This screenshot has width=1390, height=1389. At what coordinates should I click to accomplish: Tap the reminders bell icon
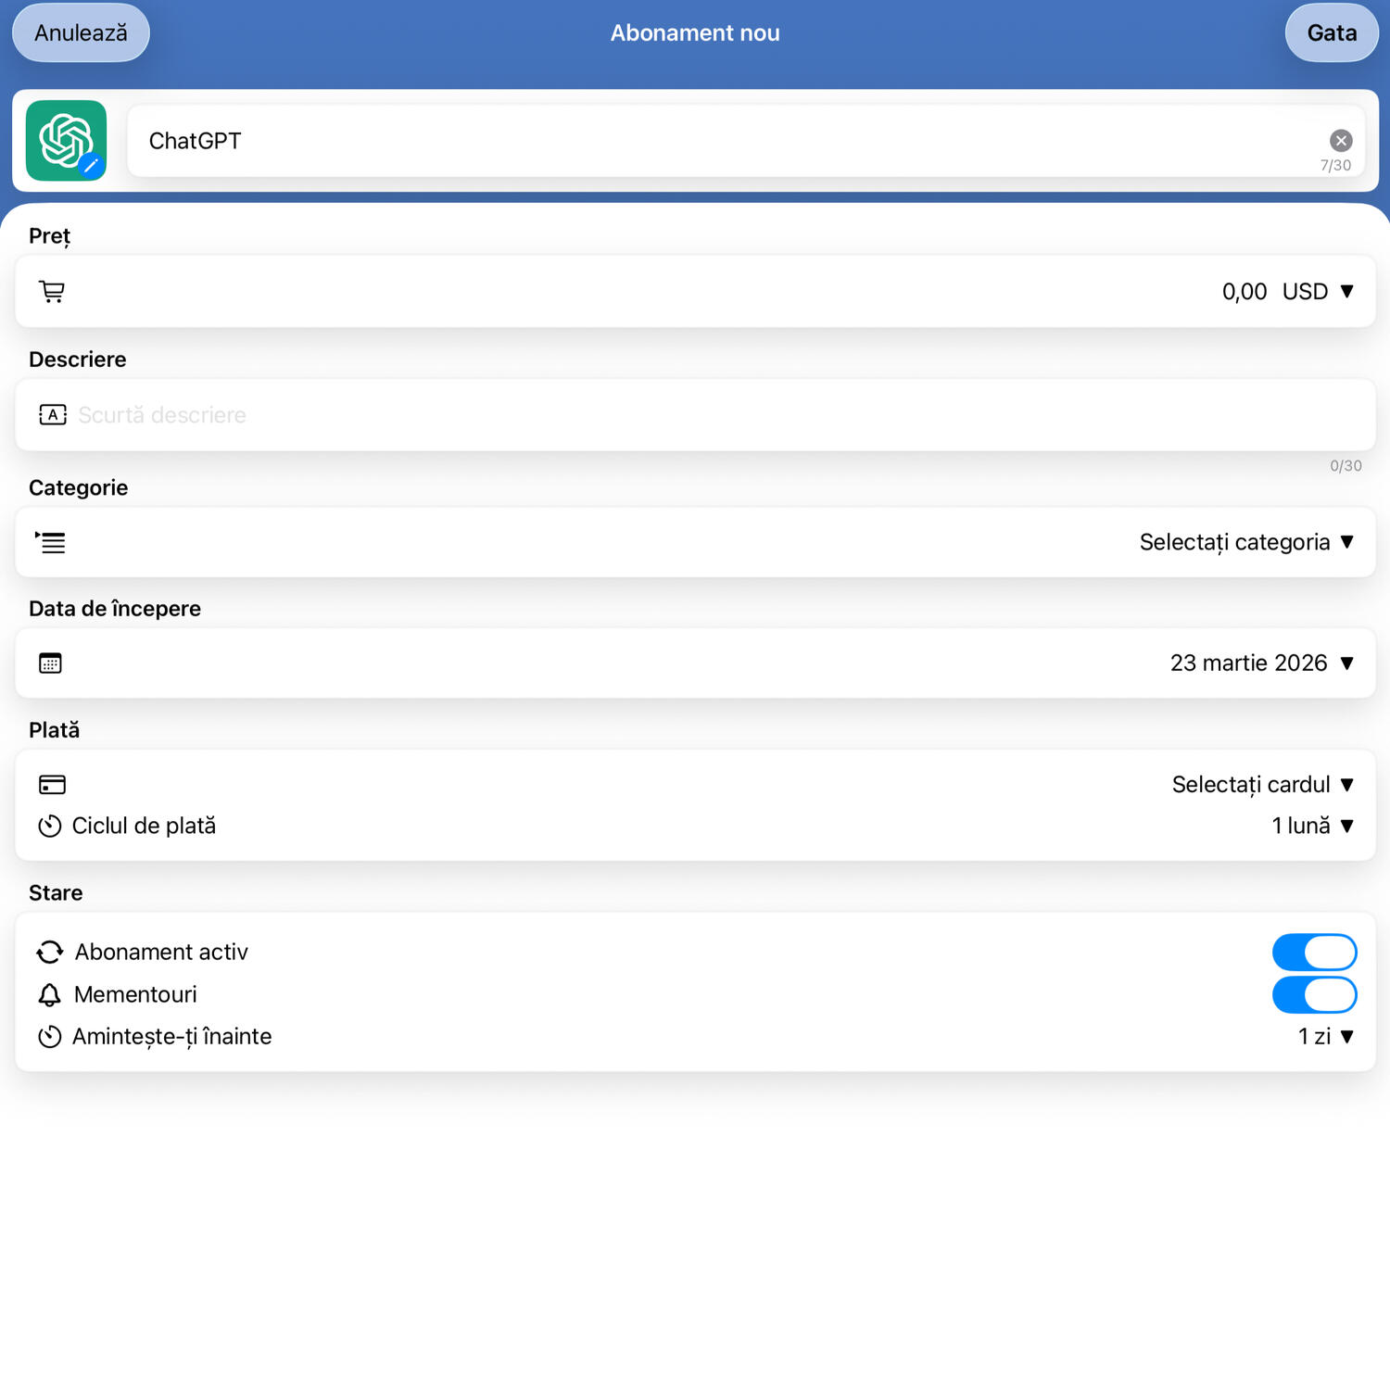click(49, 995)
